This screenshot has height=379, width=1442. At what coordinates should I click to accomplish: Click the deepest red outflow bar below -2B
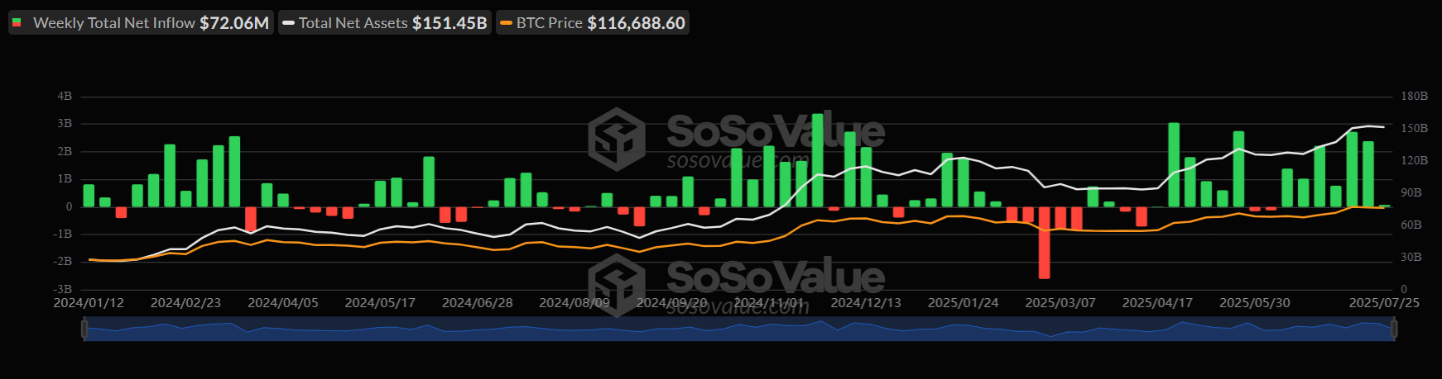tap(1044, 243)
